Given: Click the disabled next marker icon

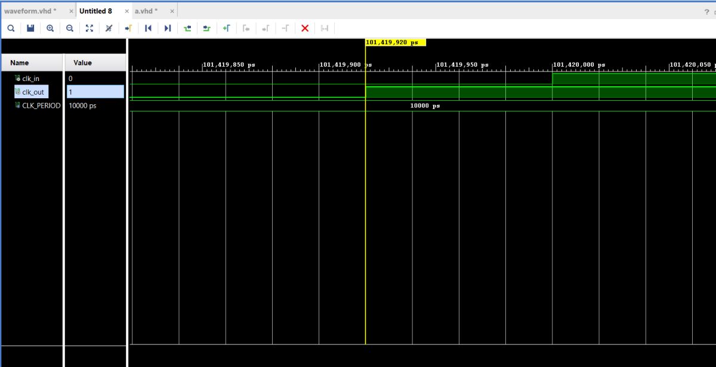Looking at the screenshot, I should [x=266, y=28].
